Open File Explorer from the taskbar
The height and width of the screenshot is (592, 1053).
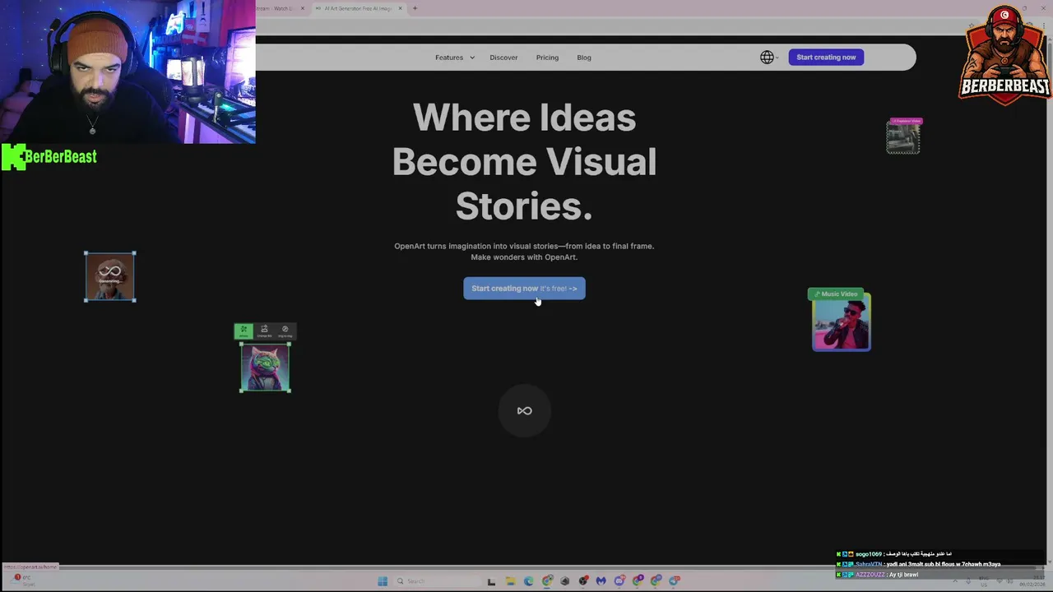tap(511, 581)
